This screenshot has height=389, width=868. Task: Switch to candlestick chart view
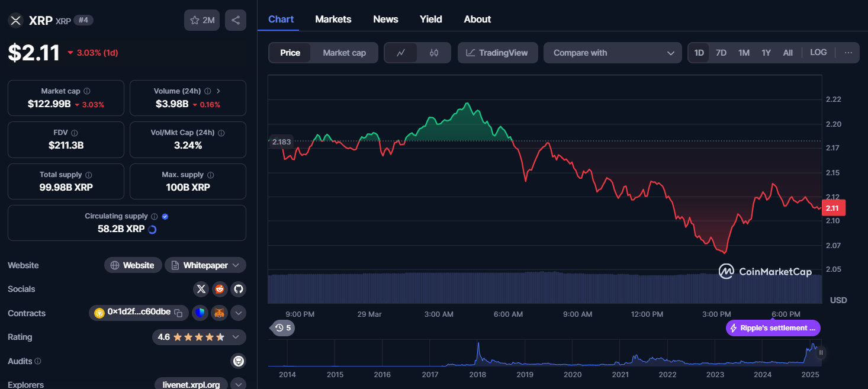point(434,53)
